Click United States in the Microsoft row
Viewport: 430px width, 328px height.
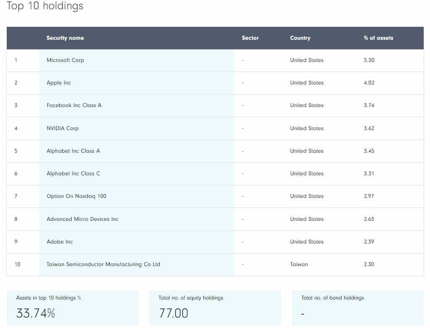point(307,60)
